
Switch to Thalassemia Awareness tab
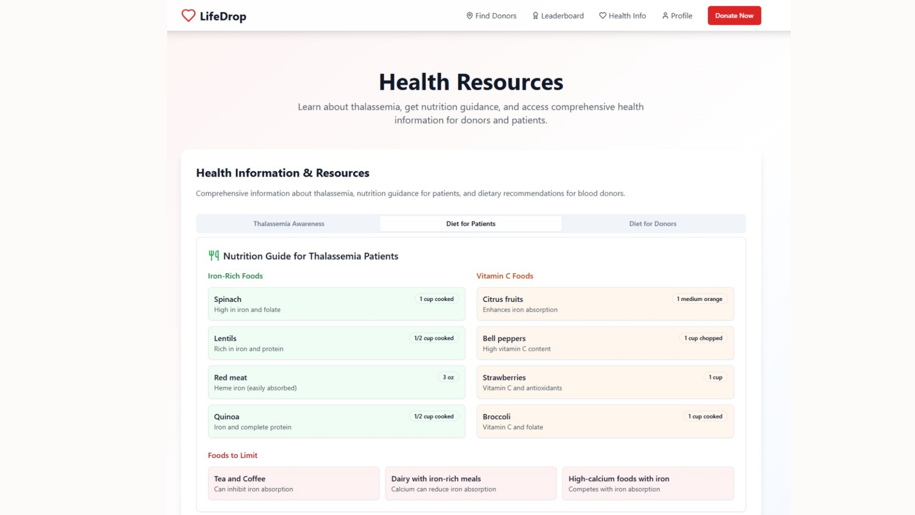point(289,224)
